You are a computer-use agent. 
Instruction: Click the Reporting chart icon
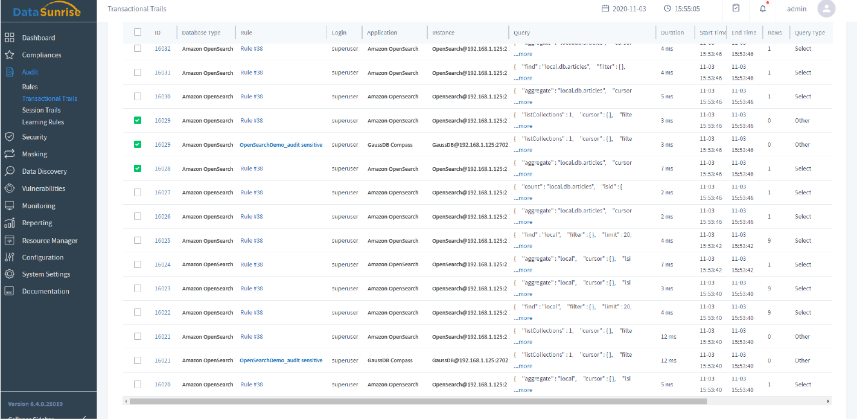pyautogui.click(x=10, y=223)
